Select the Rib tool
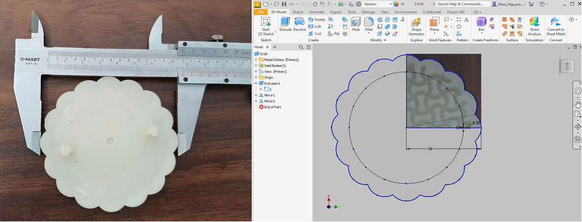This screenshot has width=582, height=222. pyautogui.click(x=334, y=33)
